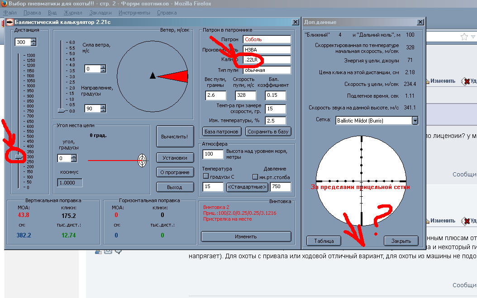Click the Калибр .22LR input field
Image resolution: width=477 pixels, height=298 pixels.
[267, 60]
